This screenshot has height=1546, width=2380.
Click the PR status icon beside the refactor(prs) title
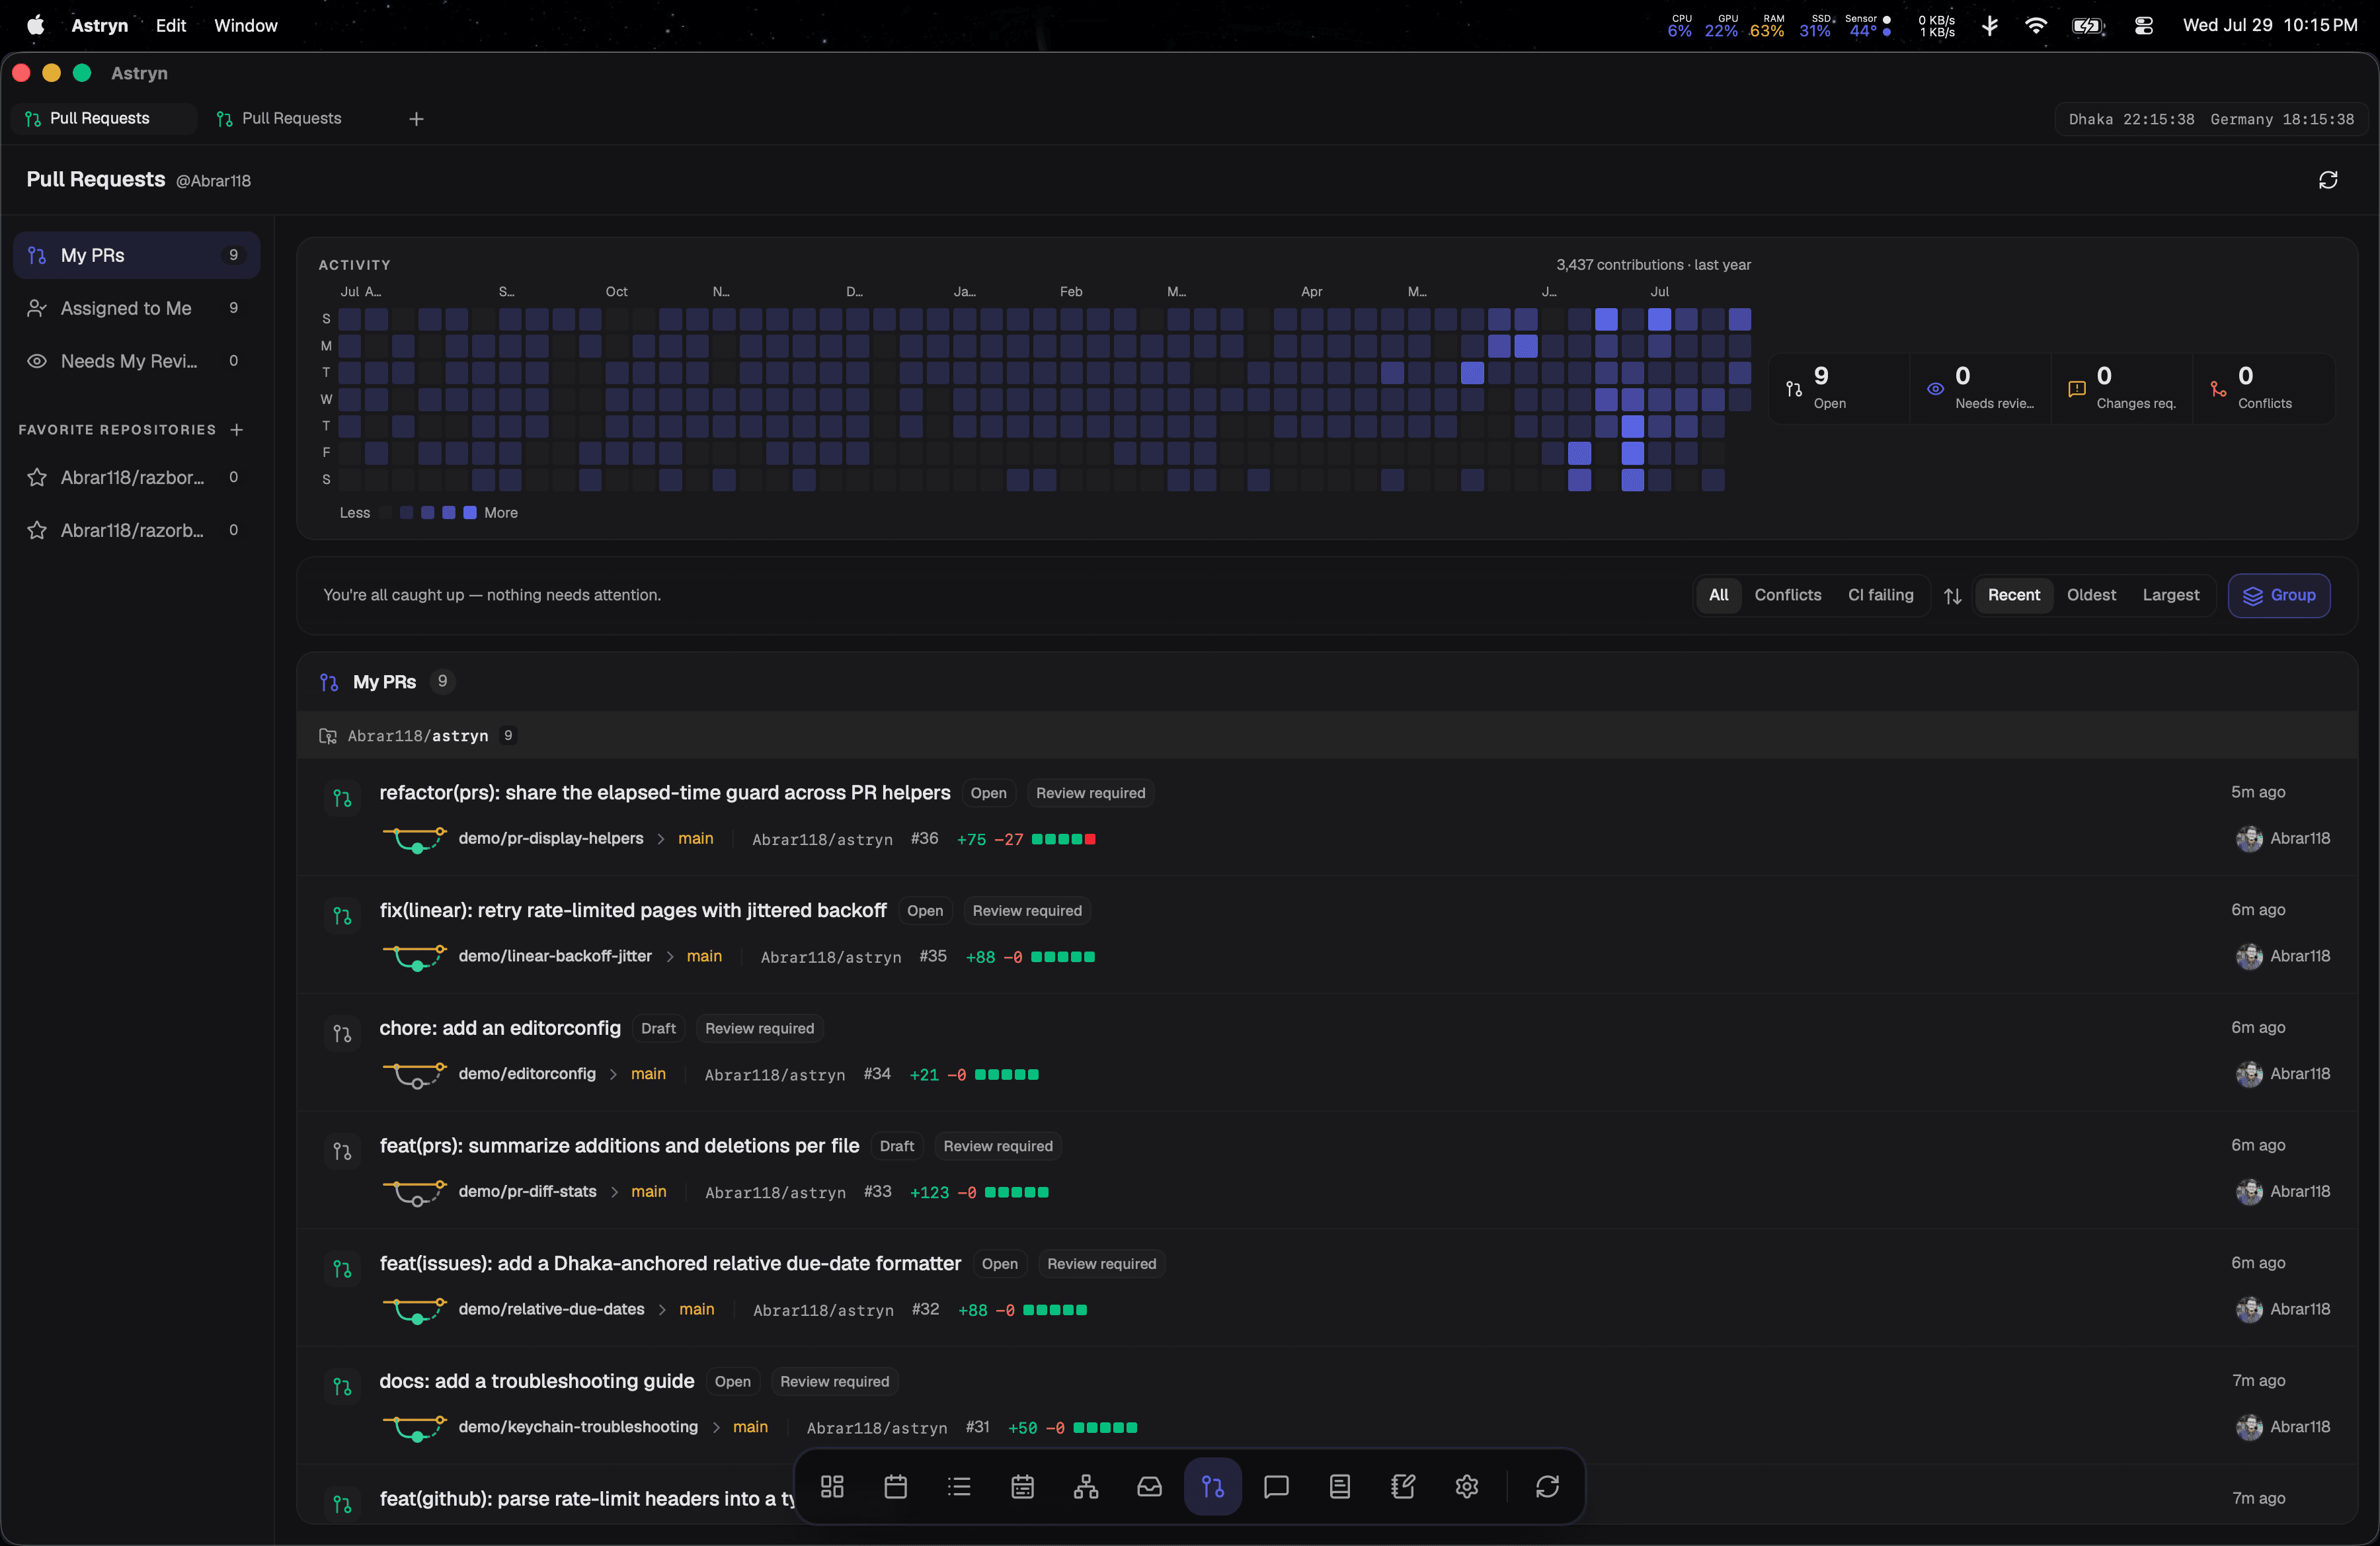tap(342, 799)
